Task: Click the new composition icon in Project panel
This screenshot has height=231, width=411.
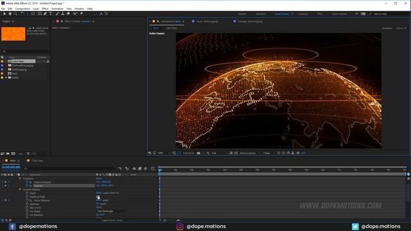Action: tap(13, 154)
